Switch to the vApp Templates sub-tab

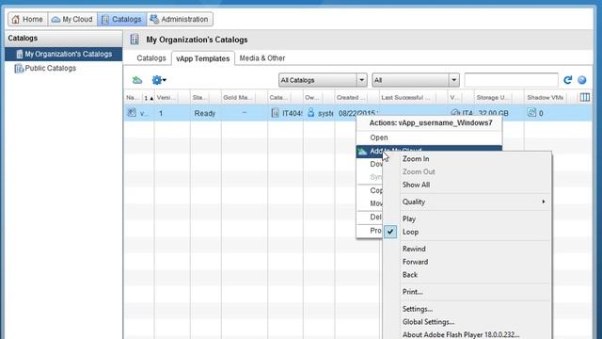pyautogui.click(x=203, y=58)
